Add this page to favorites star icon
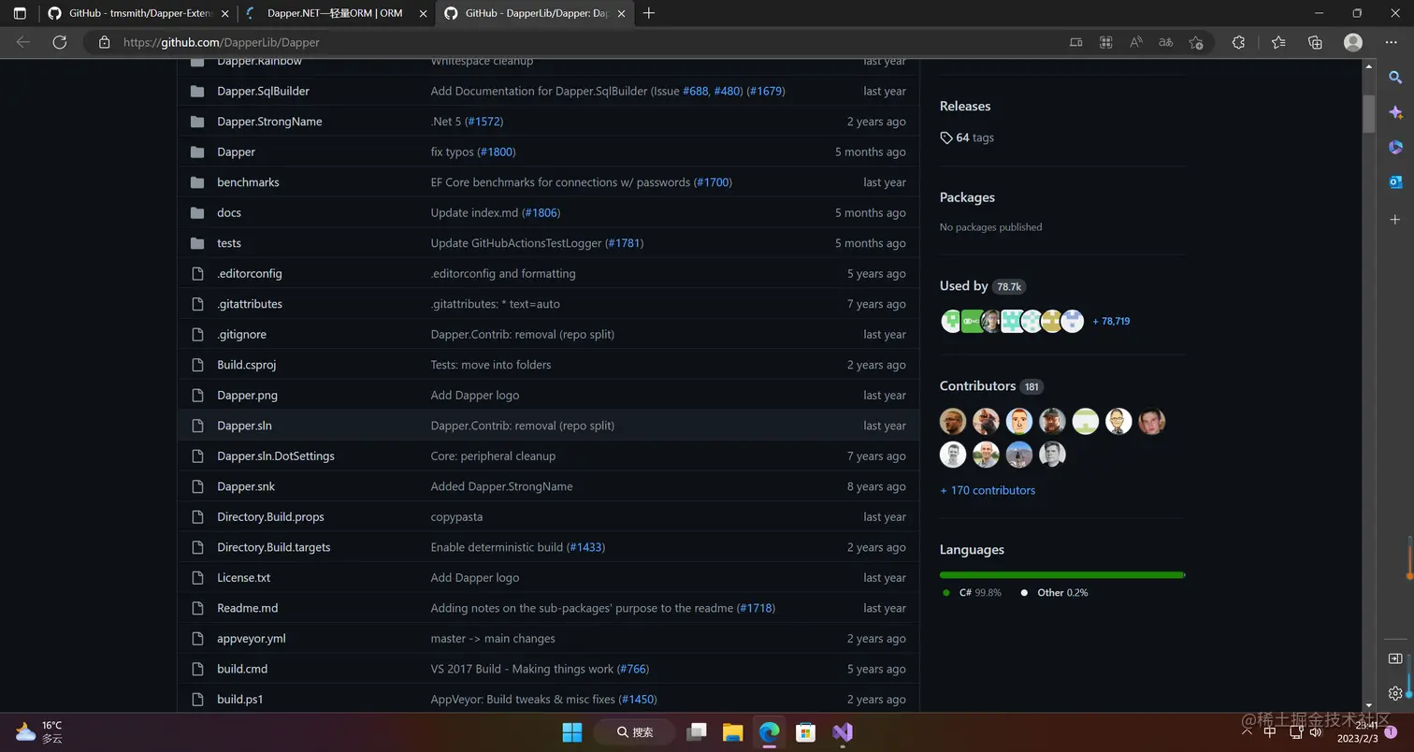Screen dimensions: 1414x752 [1196, 42]
